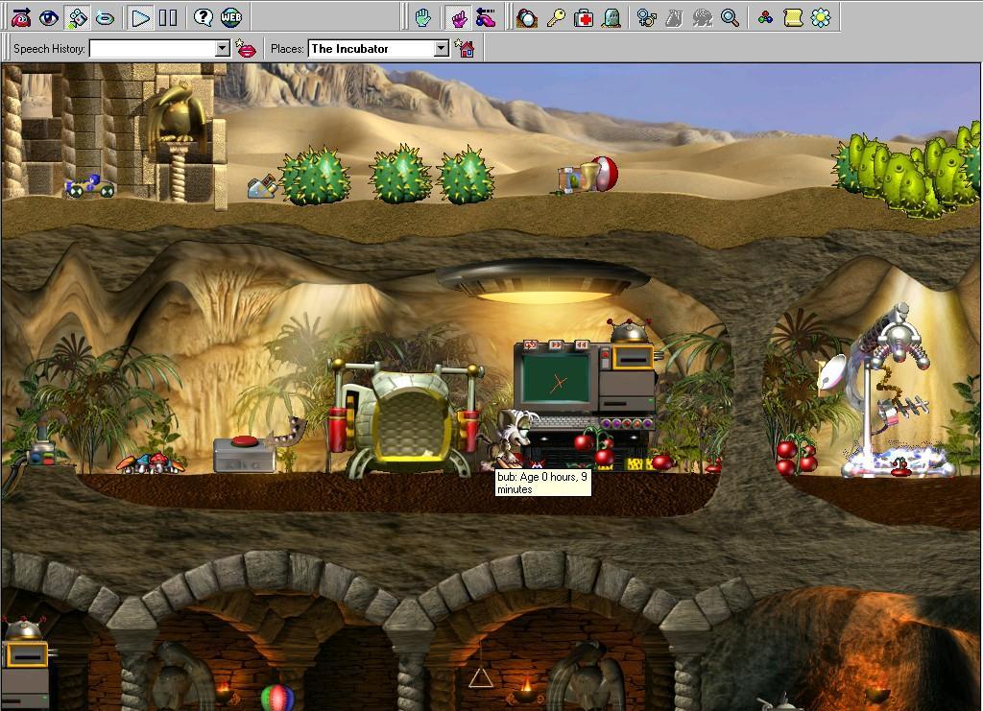Screen dimensions: 983x711
Task: Click the halo ring toolbar icon
Action: (x=106, y=17)
